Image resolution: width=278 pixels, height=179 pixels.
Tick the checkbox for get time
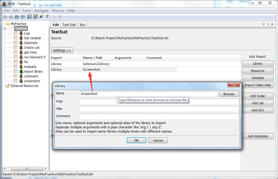tap(16, 52)
